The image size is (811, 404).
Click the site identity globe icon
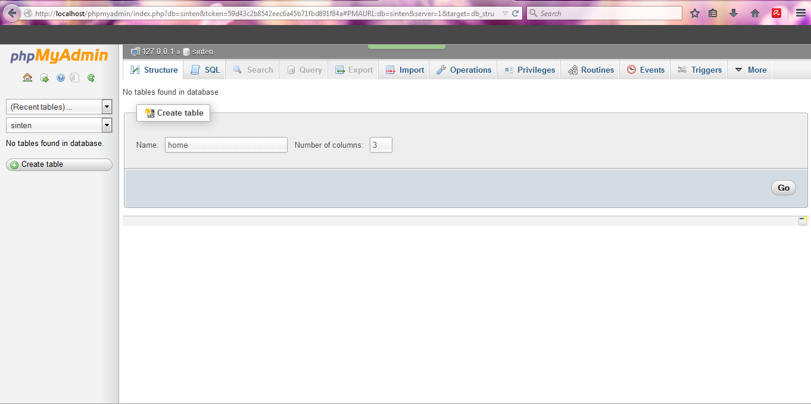tap(28, 13)
